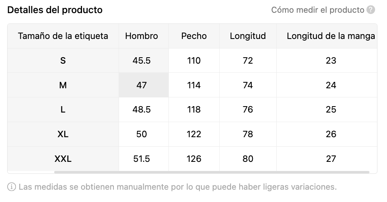The image size is (387, 202).
Task: Select the size S row label
Action: click(x=63, y=60)
